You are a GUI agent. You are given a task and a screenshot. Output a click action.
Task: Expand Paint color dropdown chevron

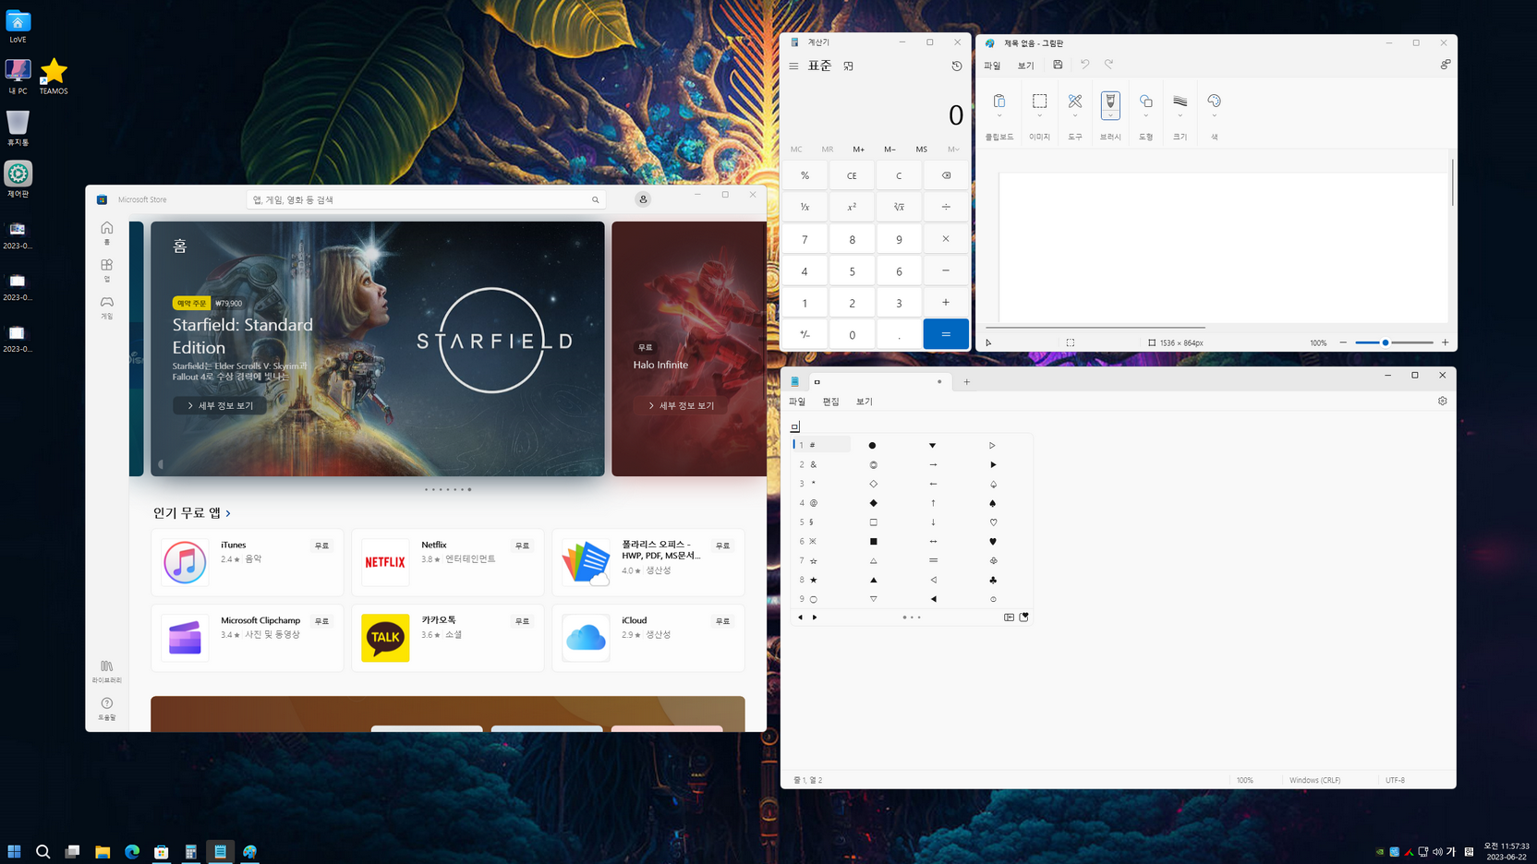click(1214, 116)
